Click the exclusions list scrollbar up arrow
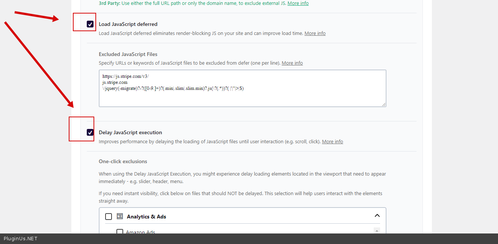Viewport: 498px width, 244px height. [377, 230]
